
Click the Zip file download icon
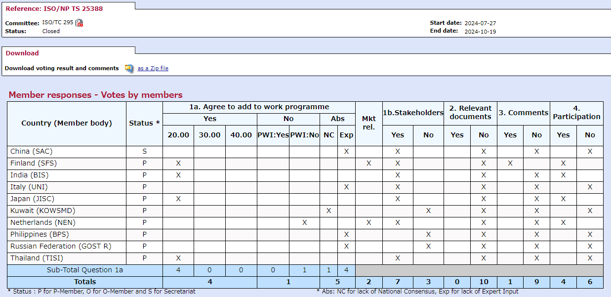(129, 68)
